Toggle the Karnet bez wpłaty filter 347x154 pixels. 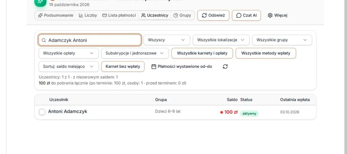(123, 66)
